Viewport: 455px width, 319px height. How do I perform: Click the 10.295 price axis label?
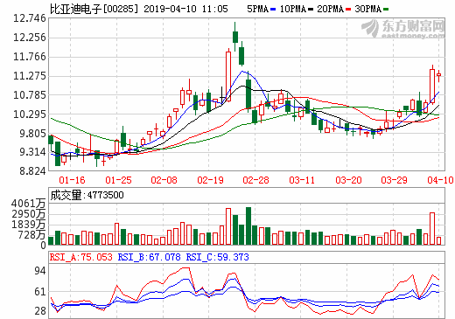tap(30, 114)
